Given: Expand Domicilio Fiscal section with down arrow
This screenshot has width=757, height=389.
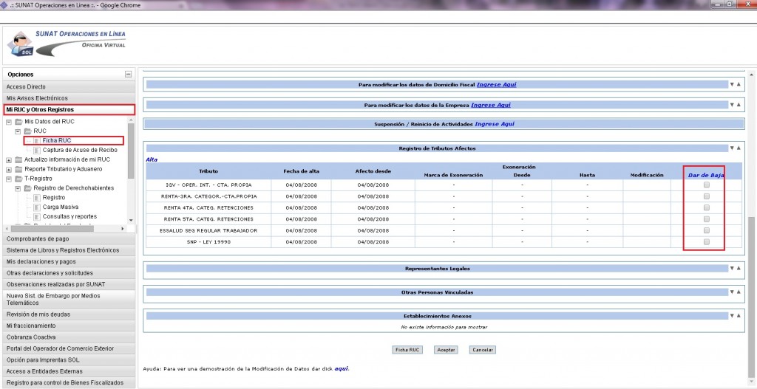Looking at the screenshot, I should pos(732,84).
